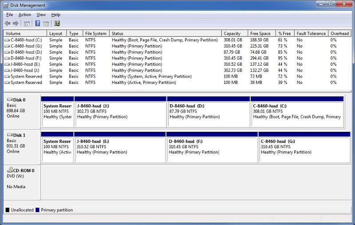Click the 'No Media' text under CD-ROM 0
The image size is (355, 225).
pos(16,187)
